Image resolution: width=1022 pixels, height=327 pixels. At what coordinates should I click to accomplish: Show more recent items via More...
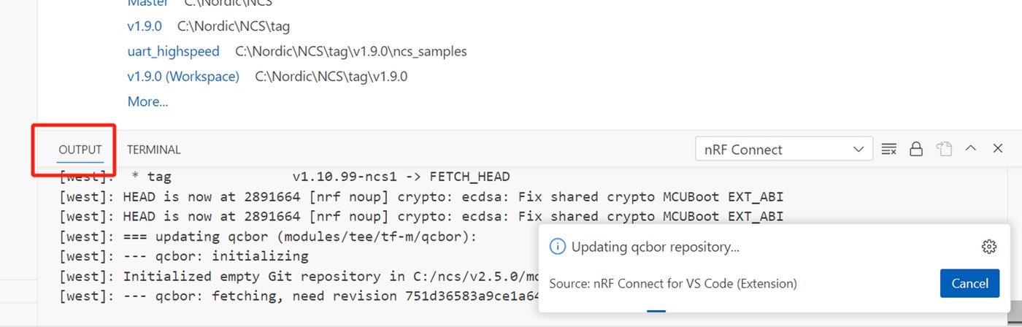[x=147, y=101]
